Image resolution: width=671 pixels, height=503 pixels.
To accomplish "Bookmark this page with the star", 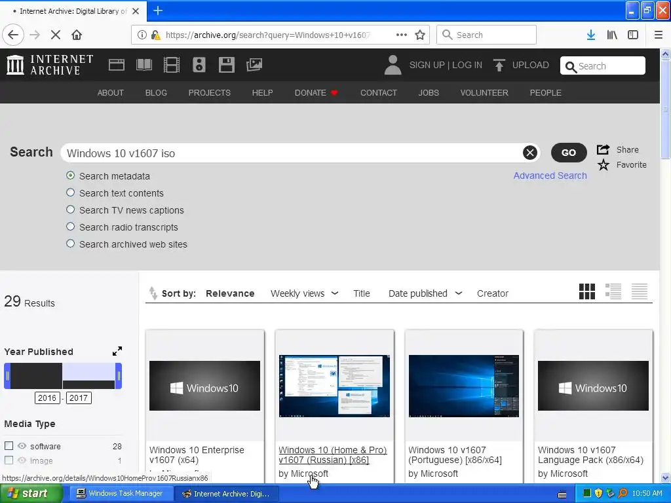I will [x=420, y=35].
